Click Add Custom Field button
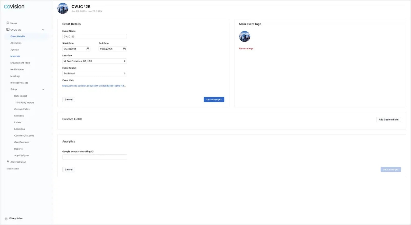The height and width of the screenshot is (225, 411). pyautogui.click(x=389, y=120)
